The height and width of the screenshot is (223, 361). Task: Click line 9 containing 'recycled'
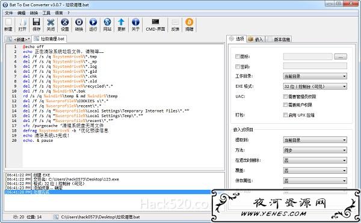[67, 86]
